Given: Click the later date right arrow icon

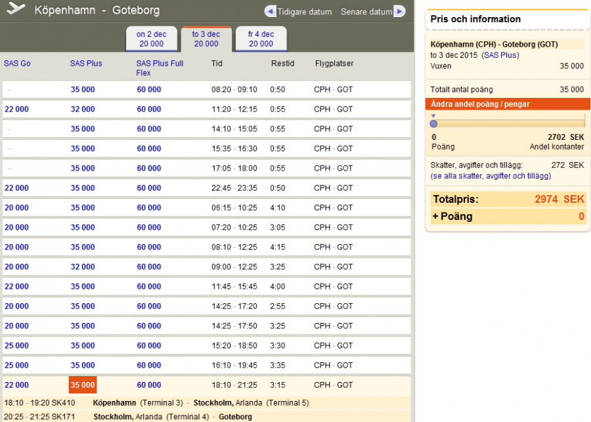Looking at the screenshot, I should [399, 12].
